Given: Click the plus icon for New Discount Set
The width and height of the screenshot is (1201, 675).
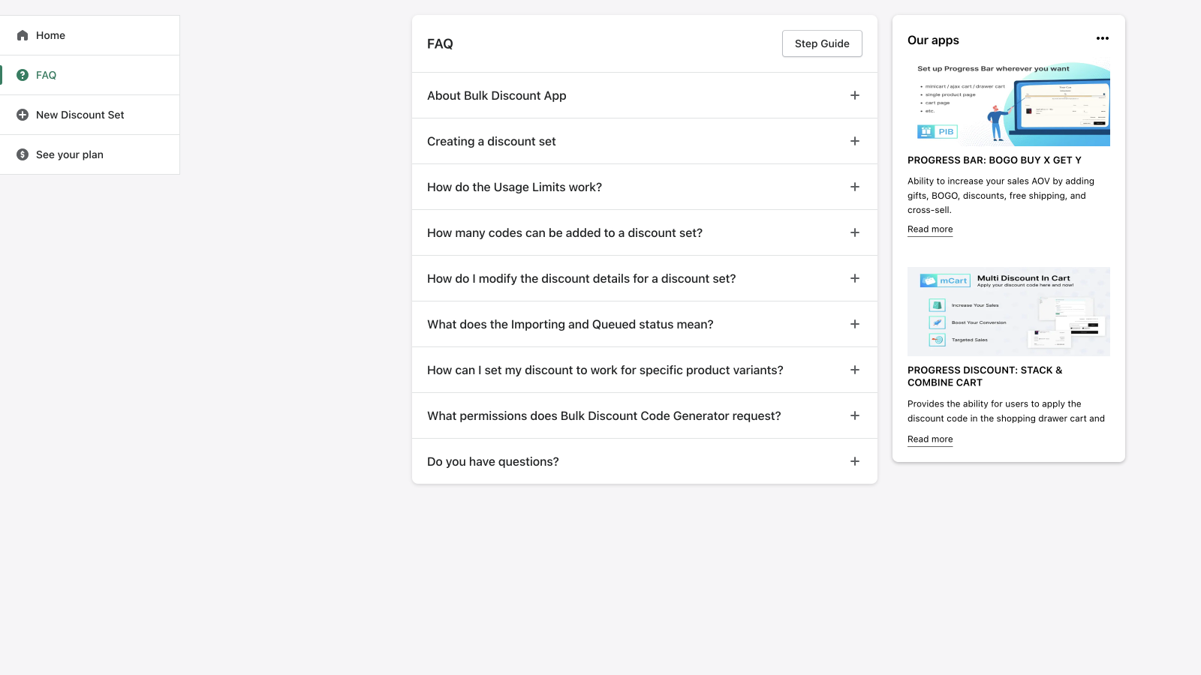Looking at the screenshot, I should [x=23, y=115].
